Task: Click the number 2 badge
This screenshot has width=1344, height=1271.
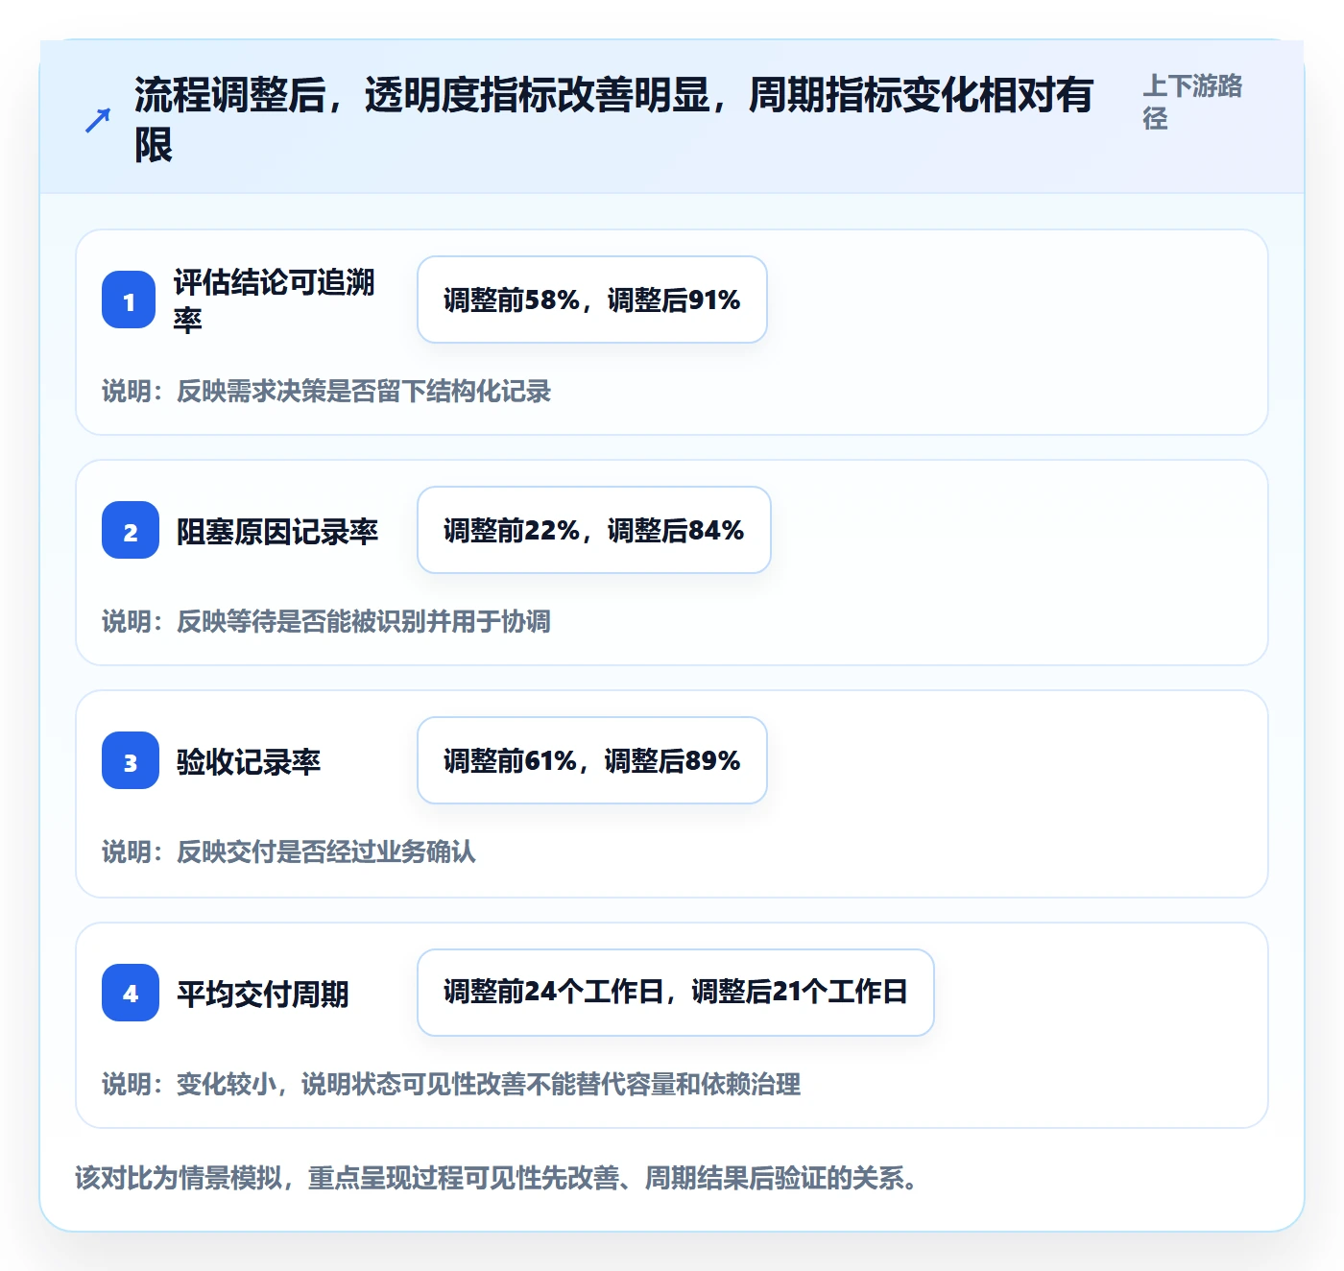Action: point(131,530)
